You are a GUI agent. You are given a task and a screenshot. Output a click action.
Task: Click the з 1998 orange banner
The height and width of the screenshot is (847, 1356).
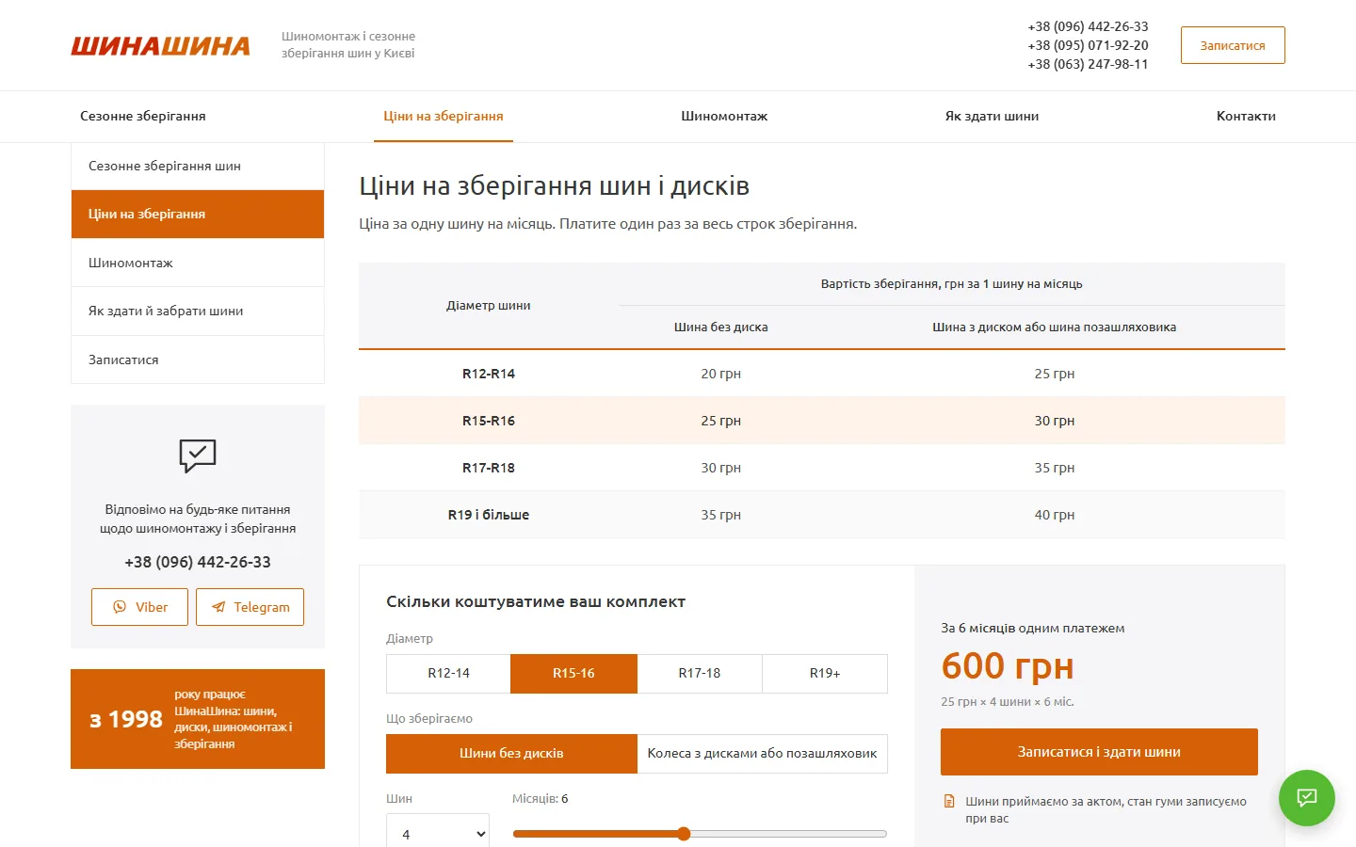coord(198,719)
